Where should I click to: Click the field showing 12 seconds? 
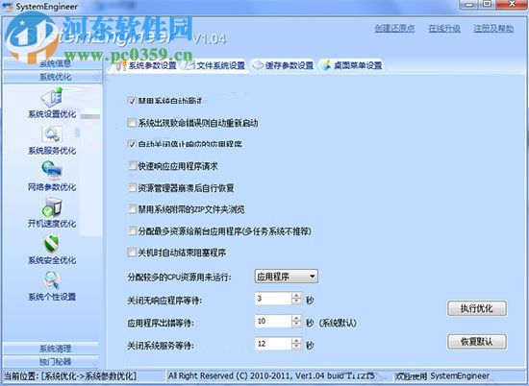click(273, 344)
